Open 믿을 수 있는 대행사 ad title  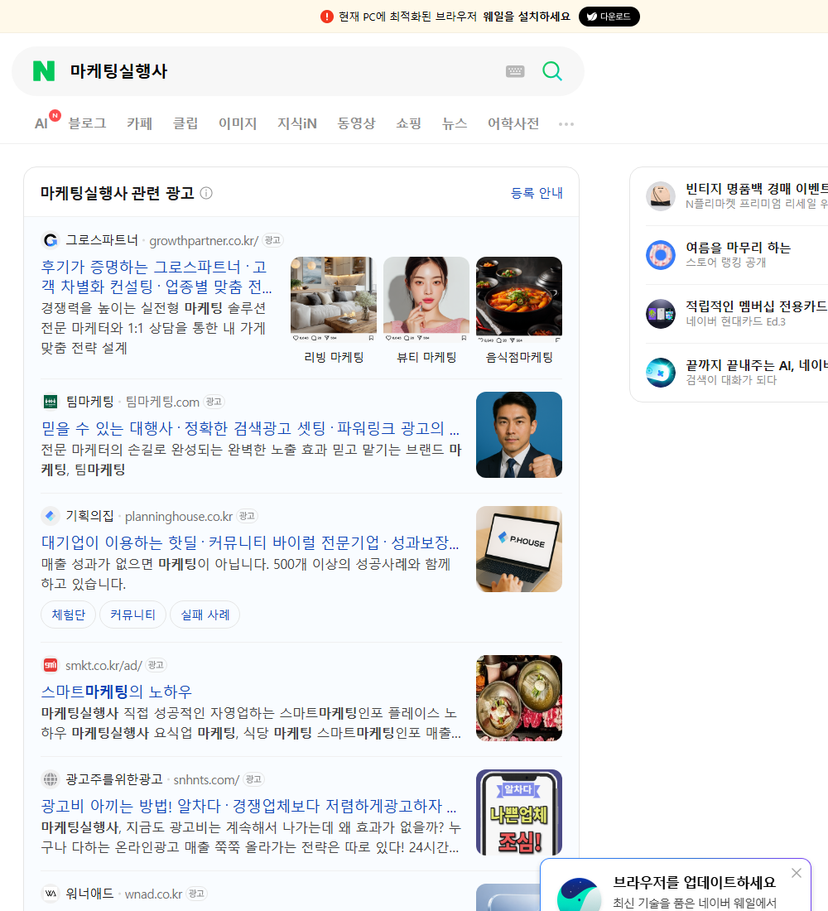pos(250,428)
